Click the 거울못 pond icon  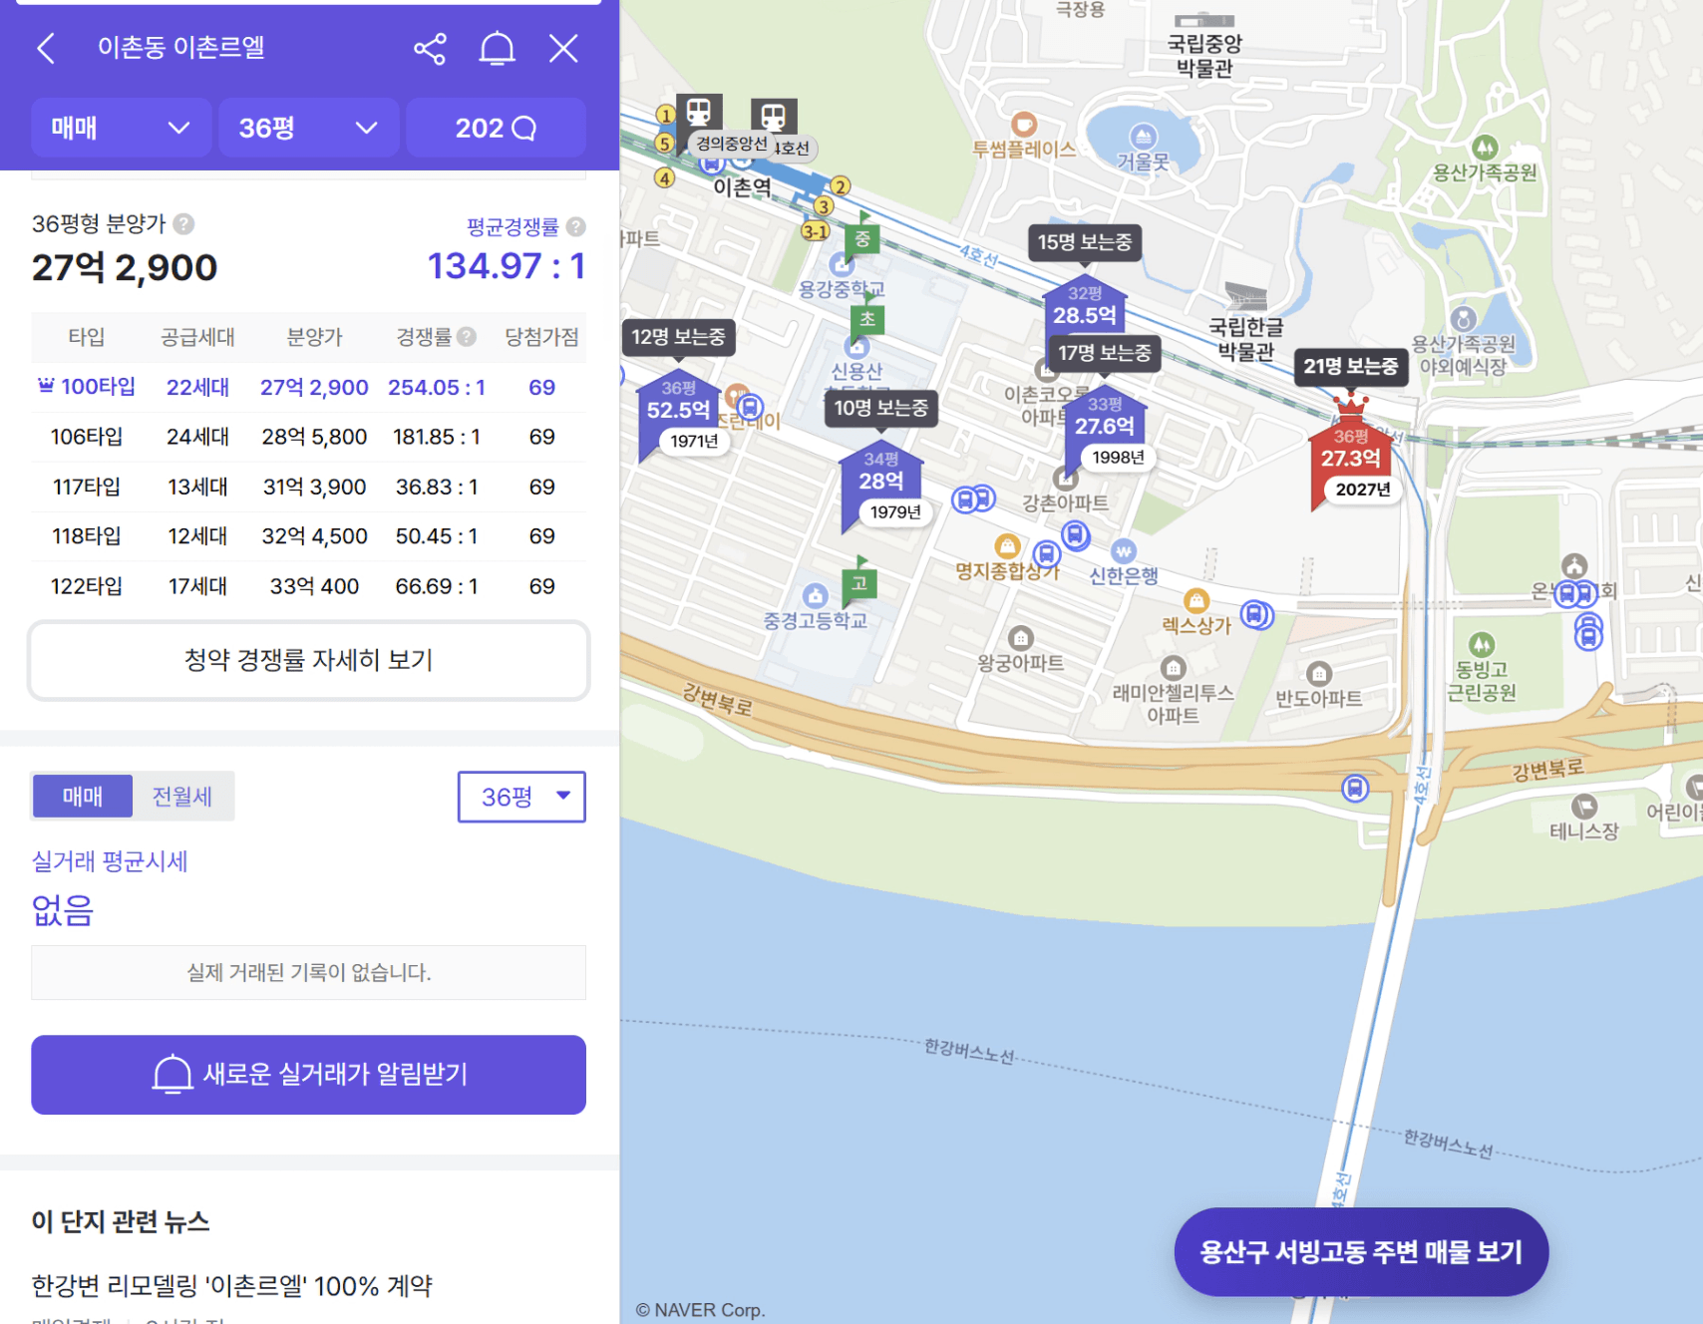click(x=1143, y=137)
